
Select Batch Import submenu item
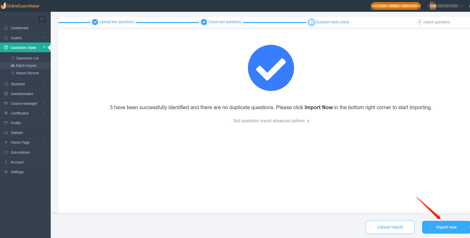tap(25, 66)
